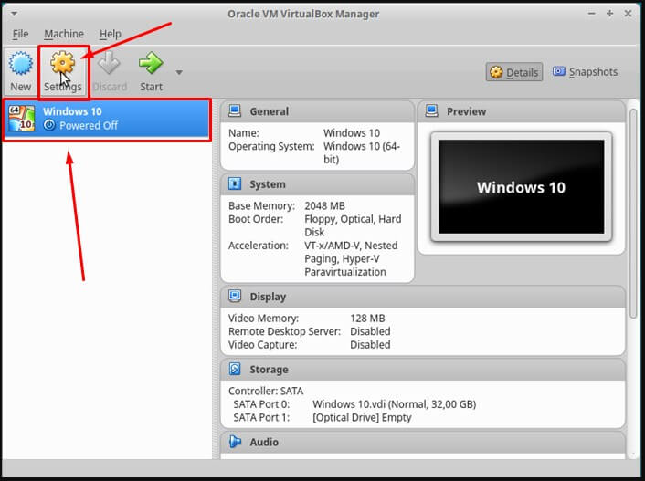Open the window menu arrow in title bar

(14, 14)
